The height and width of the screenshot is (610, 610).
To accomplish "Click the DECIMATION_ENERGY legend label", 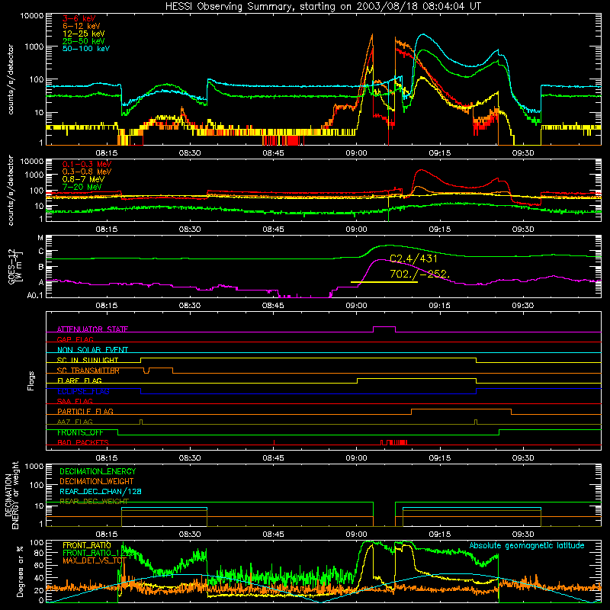I will 98,471.
